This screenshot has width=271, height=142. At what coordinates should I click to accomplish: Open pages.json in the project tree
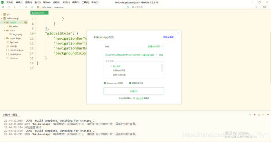click(15, 54)
